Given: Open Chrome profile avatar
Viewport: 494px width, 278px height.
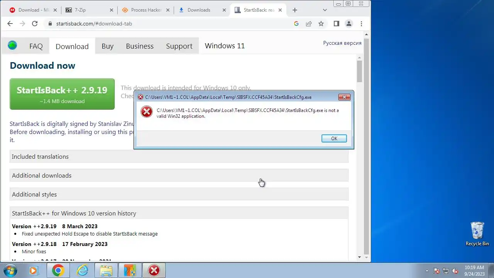Looking at the screenshot, I should coord(349,24).
